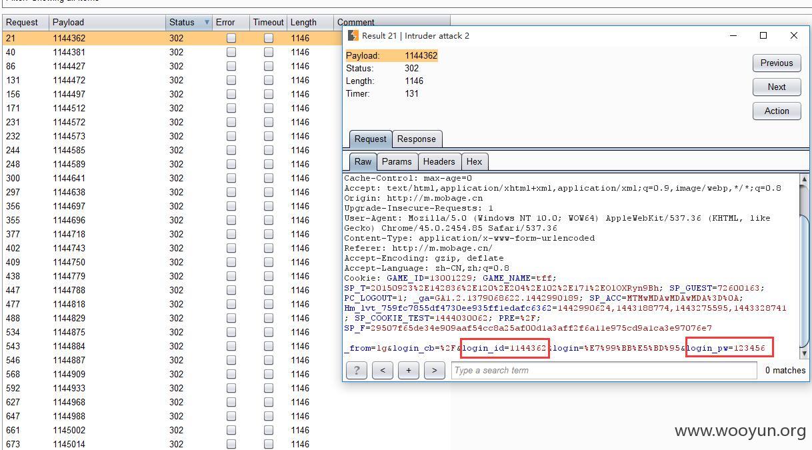This screenshot has height=450, width=812.
Task: Select row with payload 1144750
Action: click(172, 262)
